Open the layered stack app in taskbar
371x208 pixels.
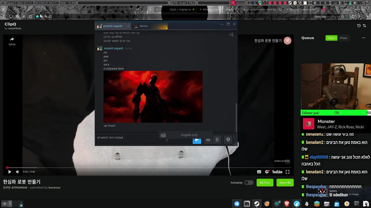317,204
